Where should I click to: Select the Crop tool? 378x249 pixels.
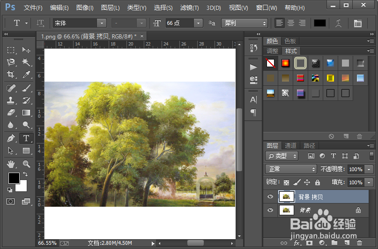pos(11,74)
